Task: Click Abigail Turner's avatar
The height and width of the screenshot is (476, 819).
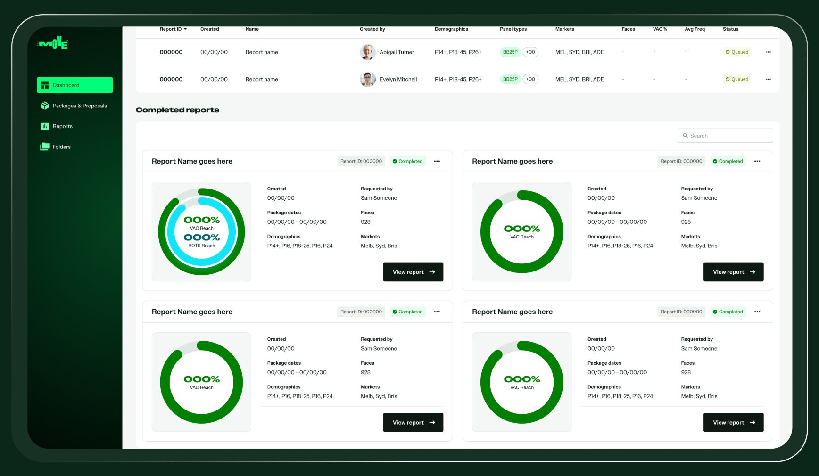Action: point(367,52)
